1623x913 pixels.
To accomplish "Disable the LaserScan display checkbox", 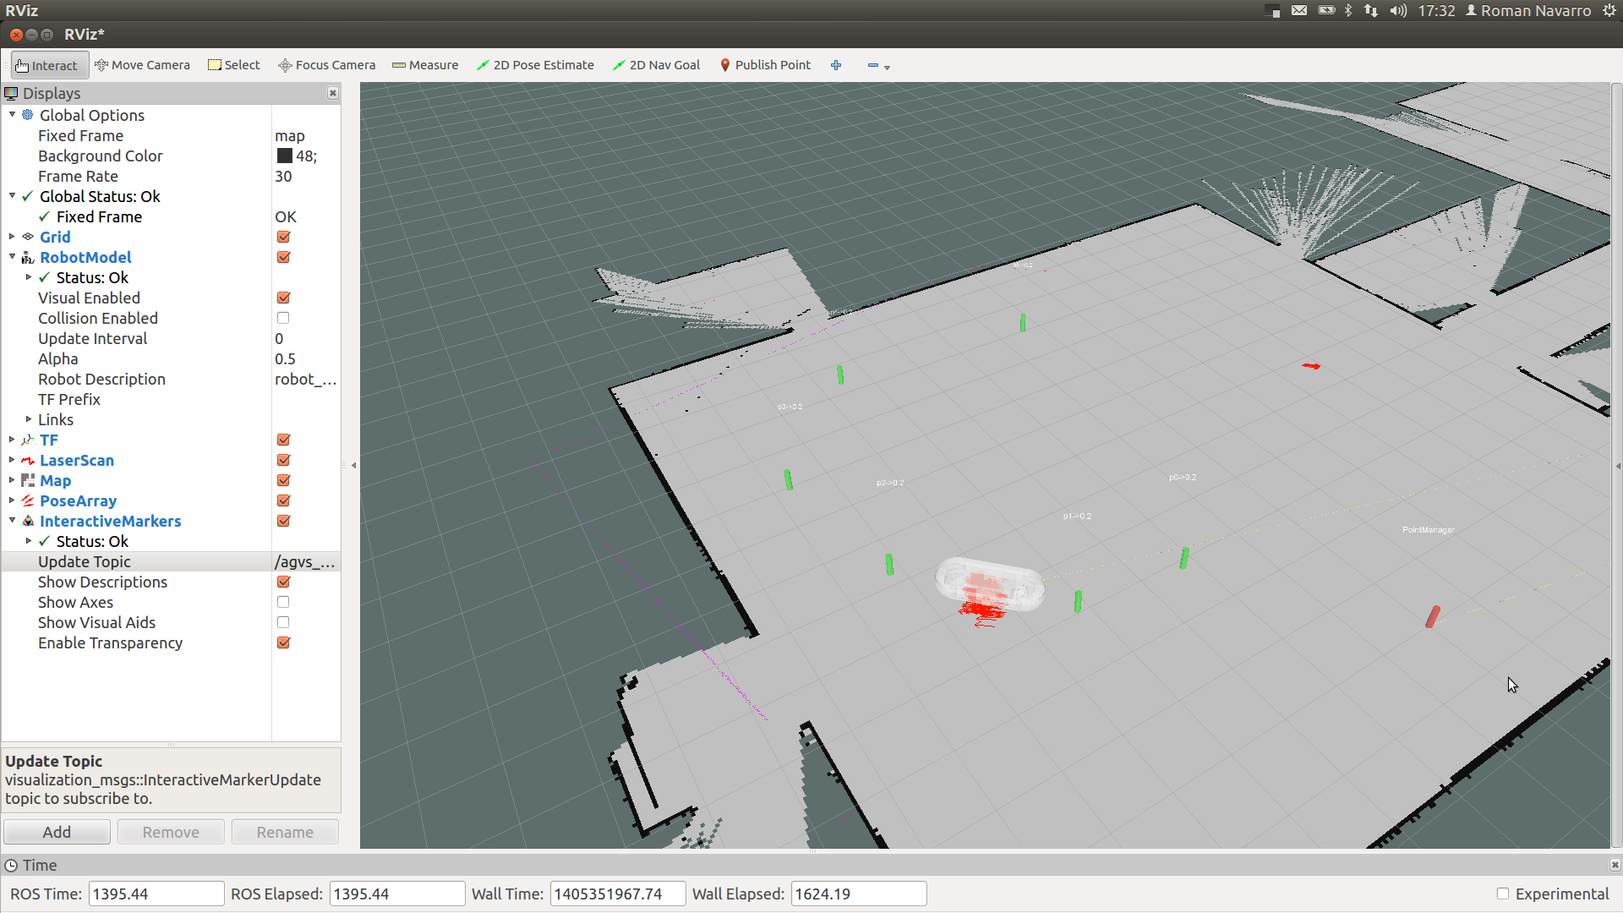I will [283, 460].
